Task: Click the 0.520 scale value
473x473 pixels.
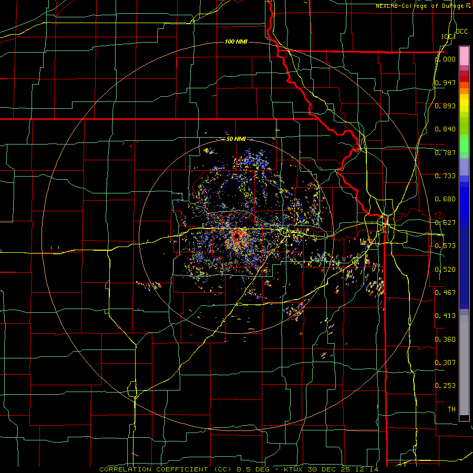Action: 445,270
